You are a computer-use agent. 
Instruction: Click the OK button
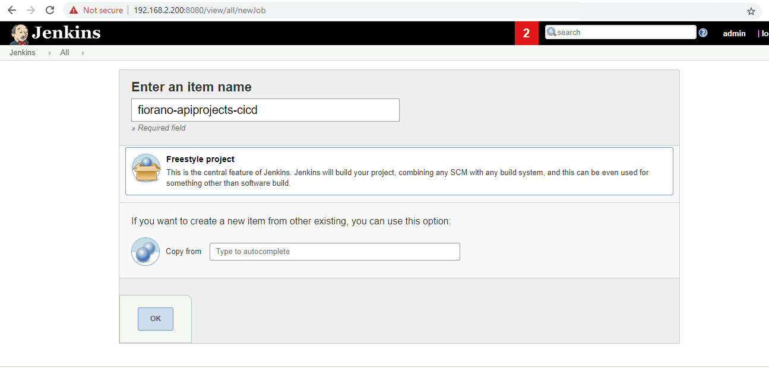(x=156, y=319)
